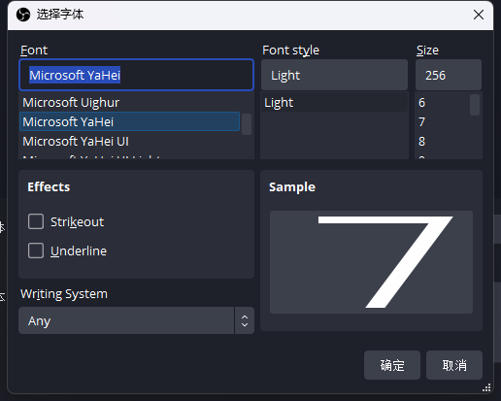This screenshot has width=501, height=401.
Task: Click the Writing System dropdown arrows
Action: pos(245,320)
